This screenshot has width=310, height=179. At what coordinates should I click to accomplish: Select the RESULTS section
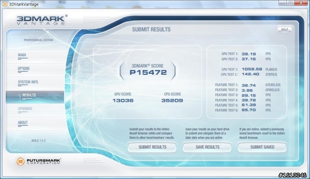(x=35, y=97)
